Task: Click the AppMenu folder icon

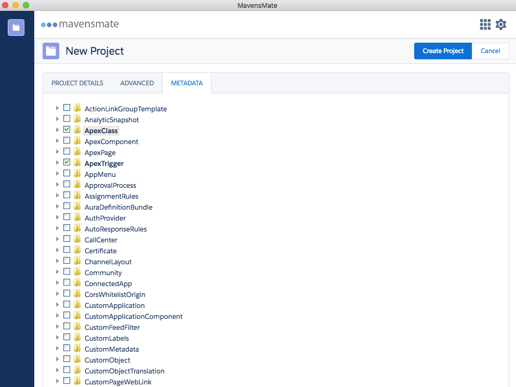Action: [77, 173]
